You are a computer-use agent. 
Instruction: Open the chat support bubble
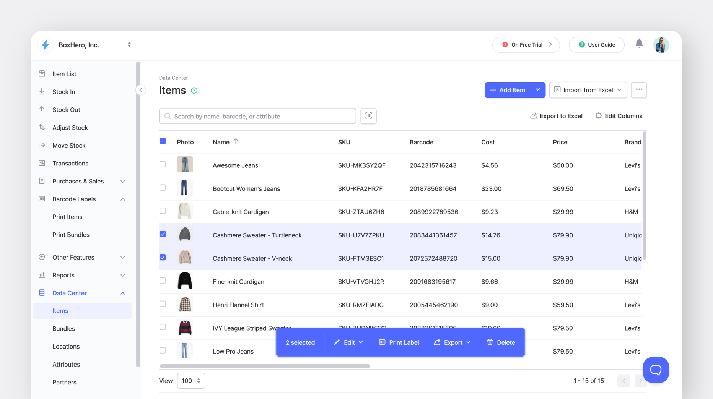(x=656, y=370)
